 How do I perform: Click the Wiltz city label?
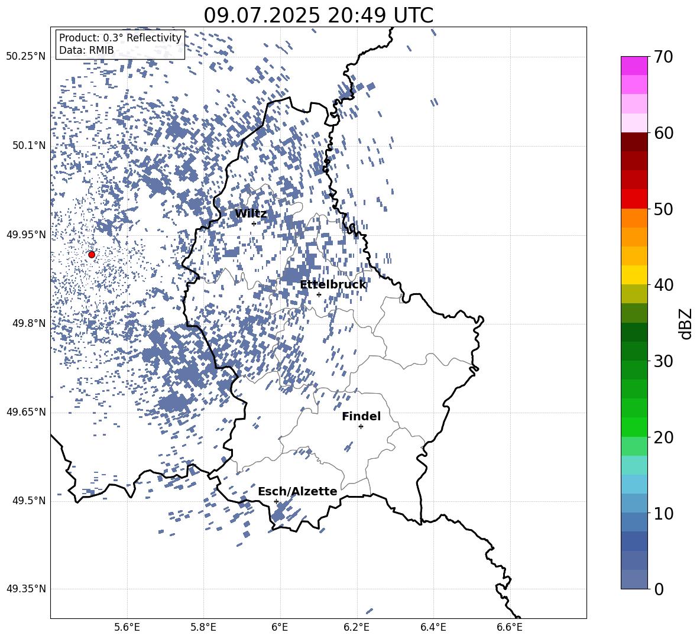click(x=251, y=214)
